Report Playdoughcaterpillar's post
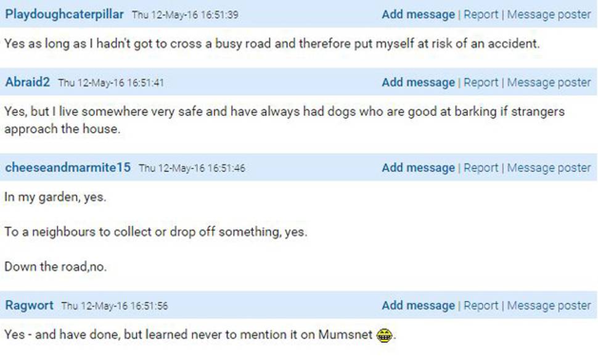This screenshot has height=359, width=598. click(x=481, y=15)
